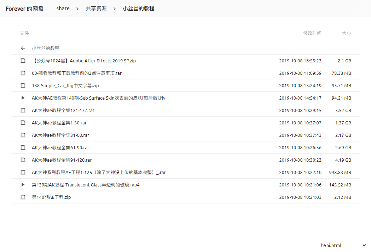Click archive icon beside Adobe After Effects 2019 SP.zip
Image resolution: width=371 pixels, height=252 pixels.
click(x=23, y=61)
